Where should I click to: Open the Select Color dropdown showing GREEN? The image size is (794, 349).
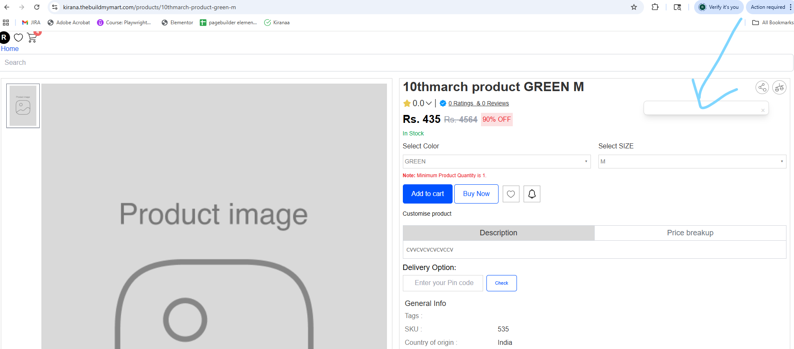point(496,161)
